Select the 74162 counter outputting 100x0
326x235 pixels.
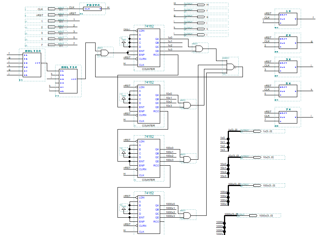pos(149,158)
